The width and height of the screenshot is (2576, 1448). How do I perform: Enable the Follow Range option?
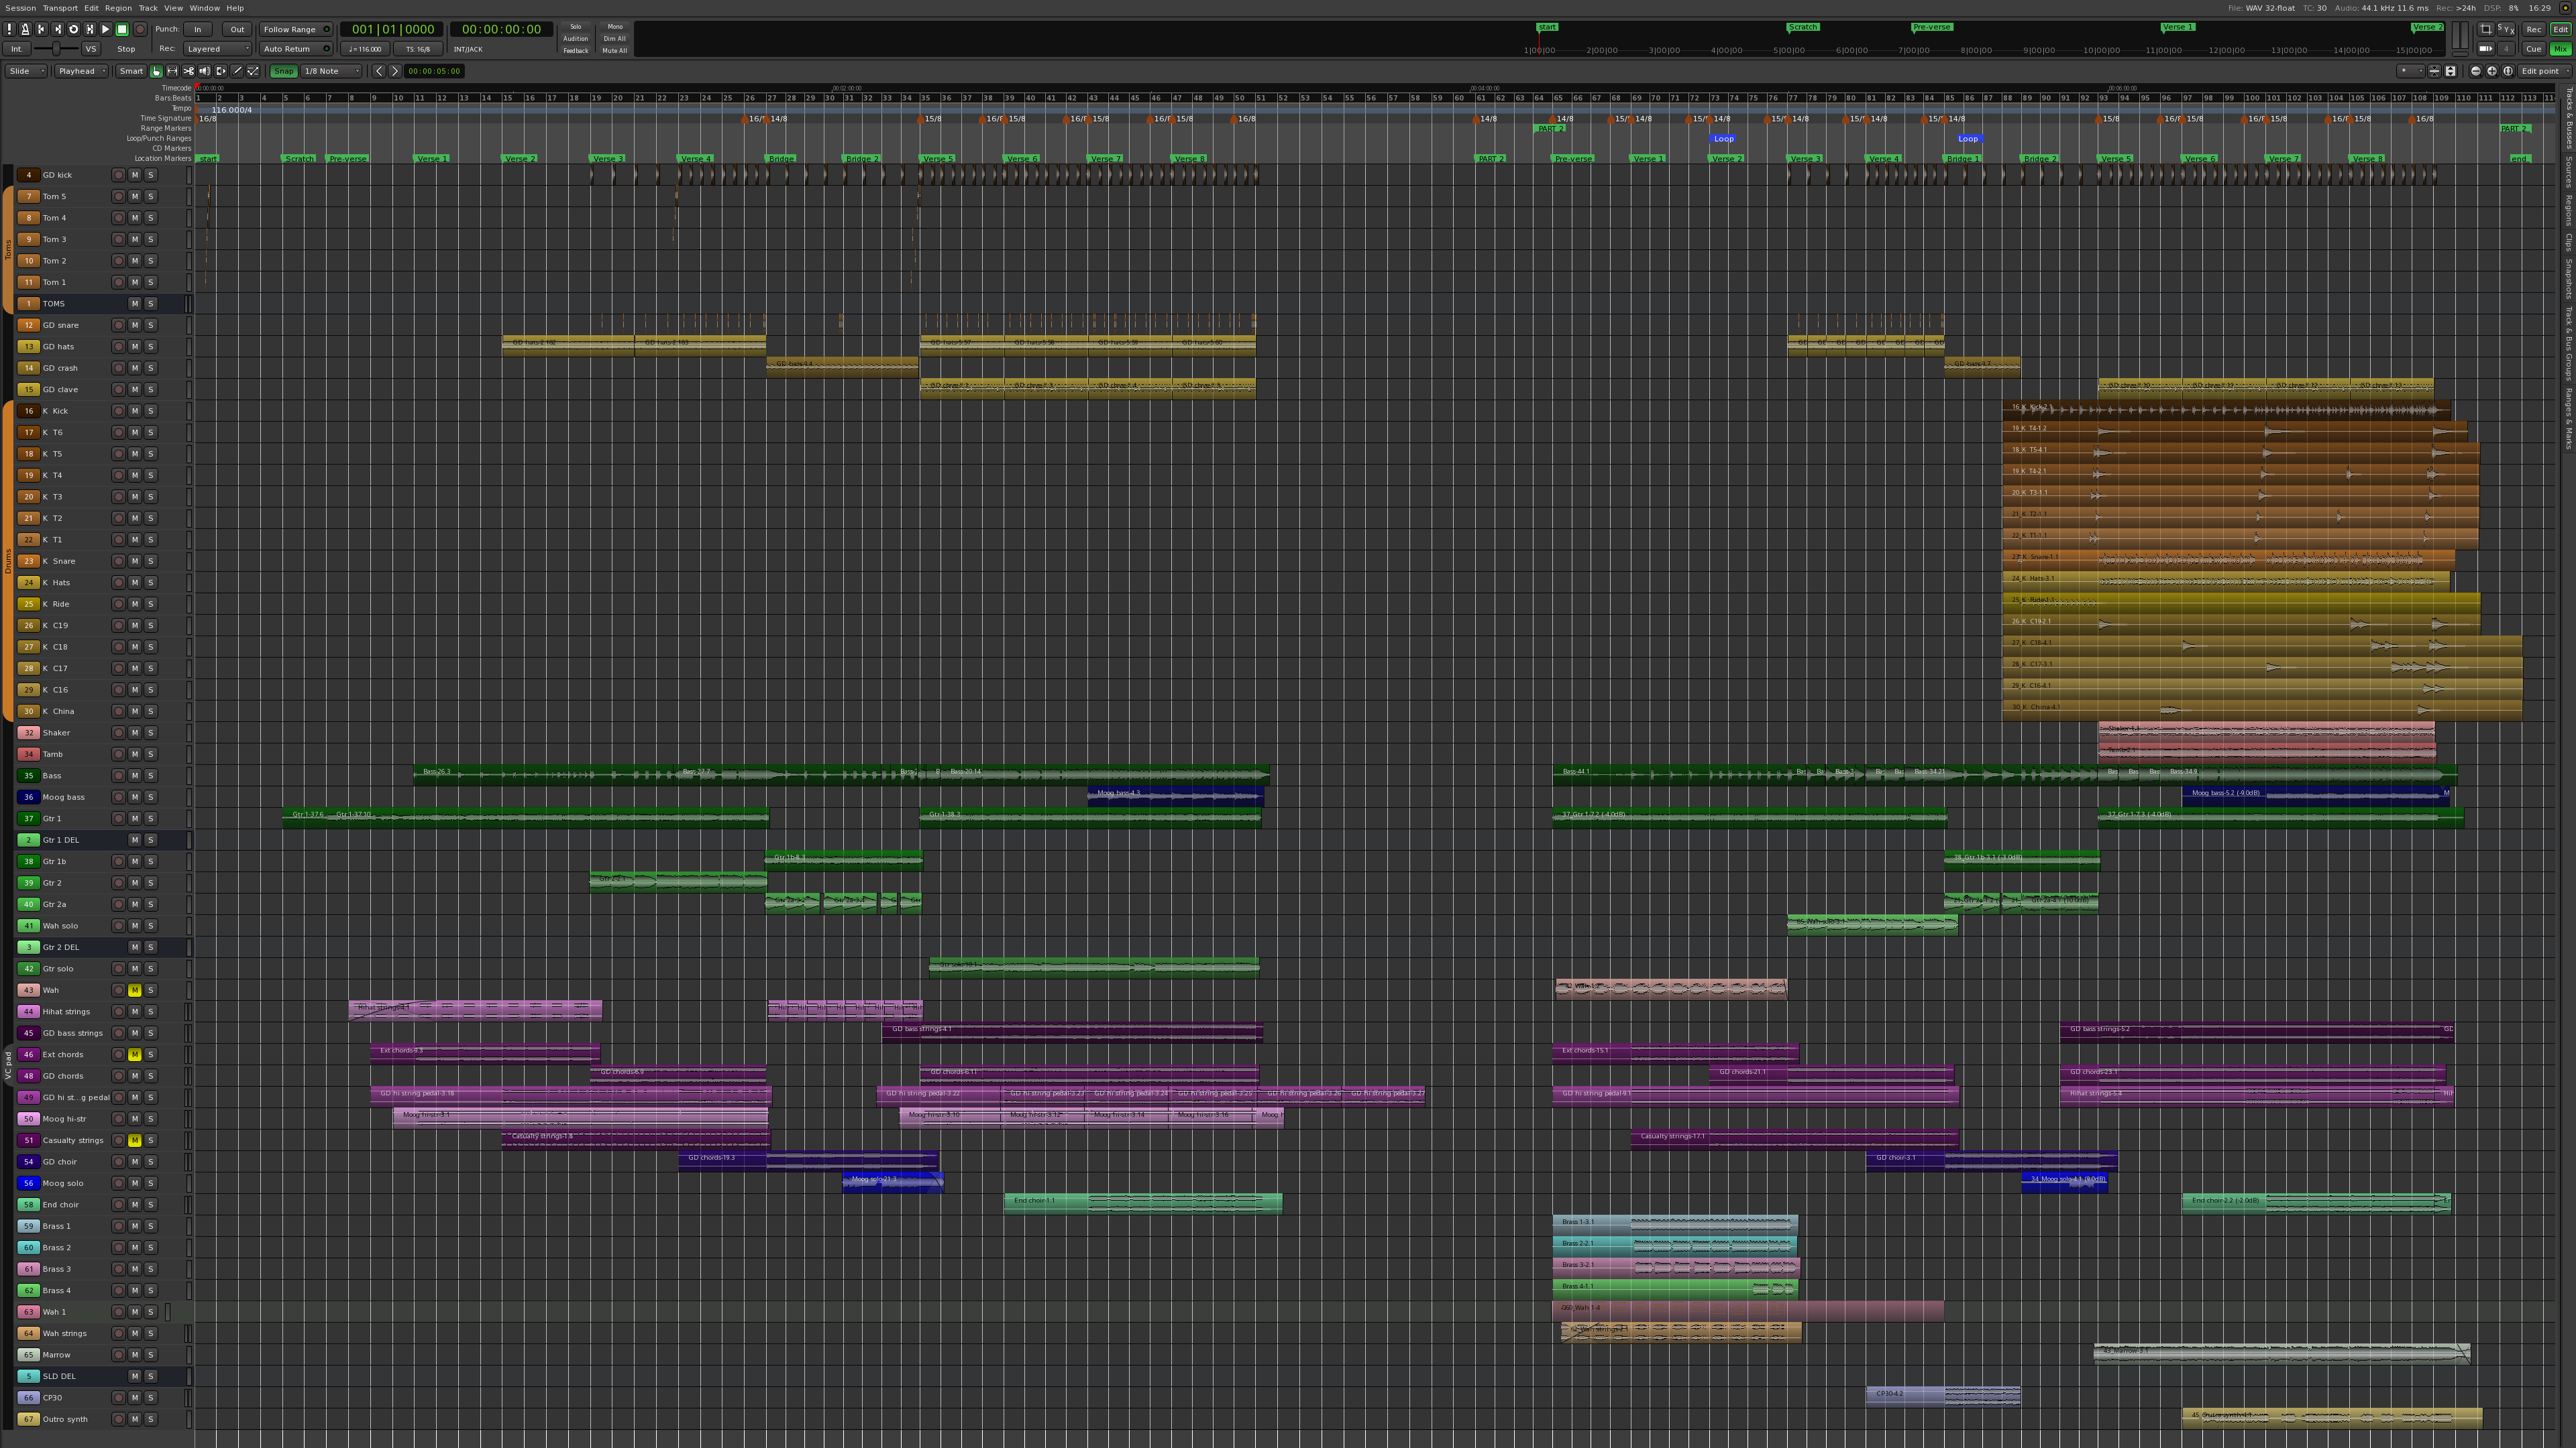(x=295, y=29)
